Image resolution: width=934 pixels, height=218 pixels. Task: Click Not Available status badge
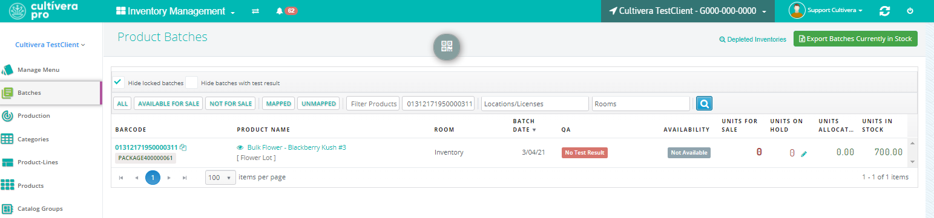point(689,153)
